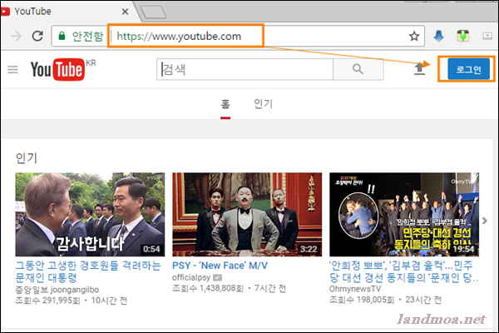Click the browser forward arrow
The width and height of the screenshot is (499, 333).
coord(16,36)
